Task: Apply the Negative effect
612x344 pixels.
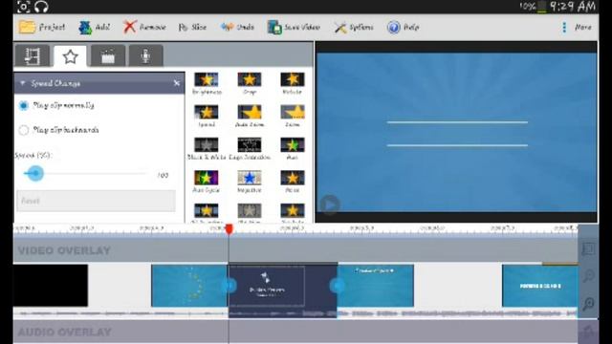Action: (x=250, y=182)
